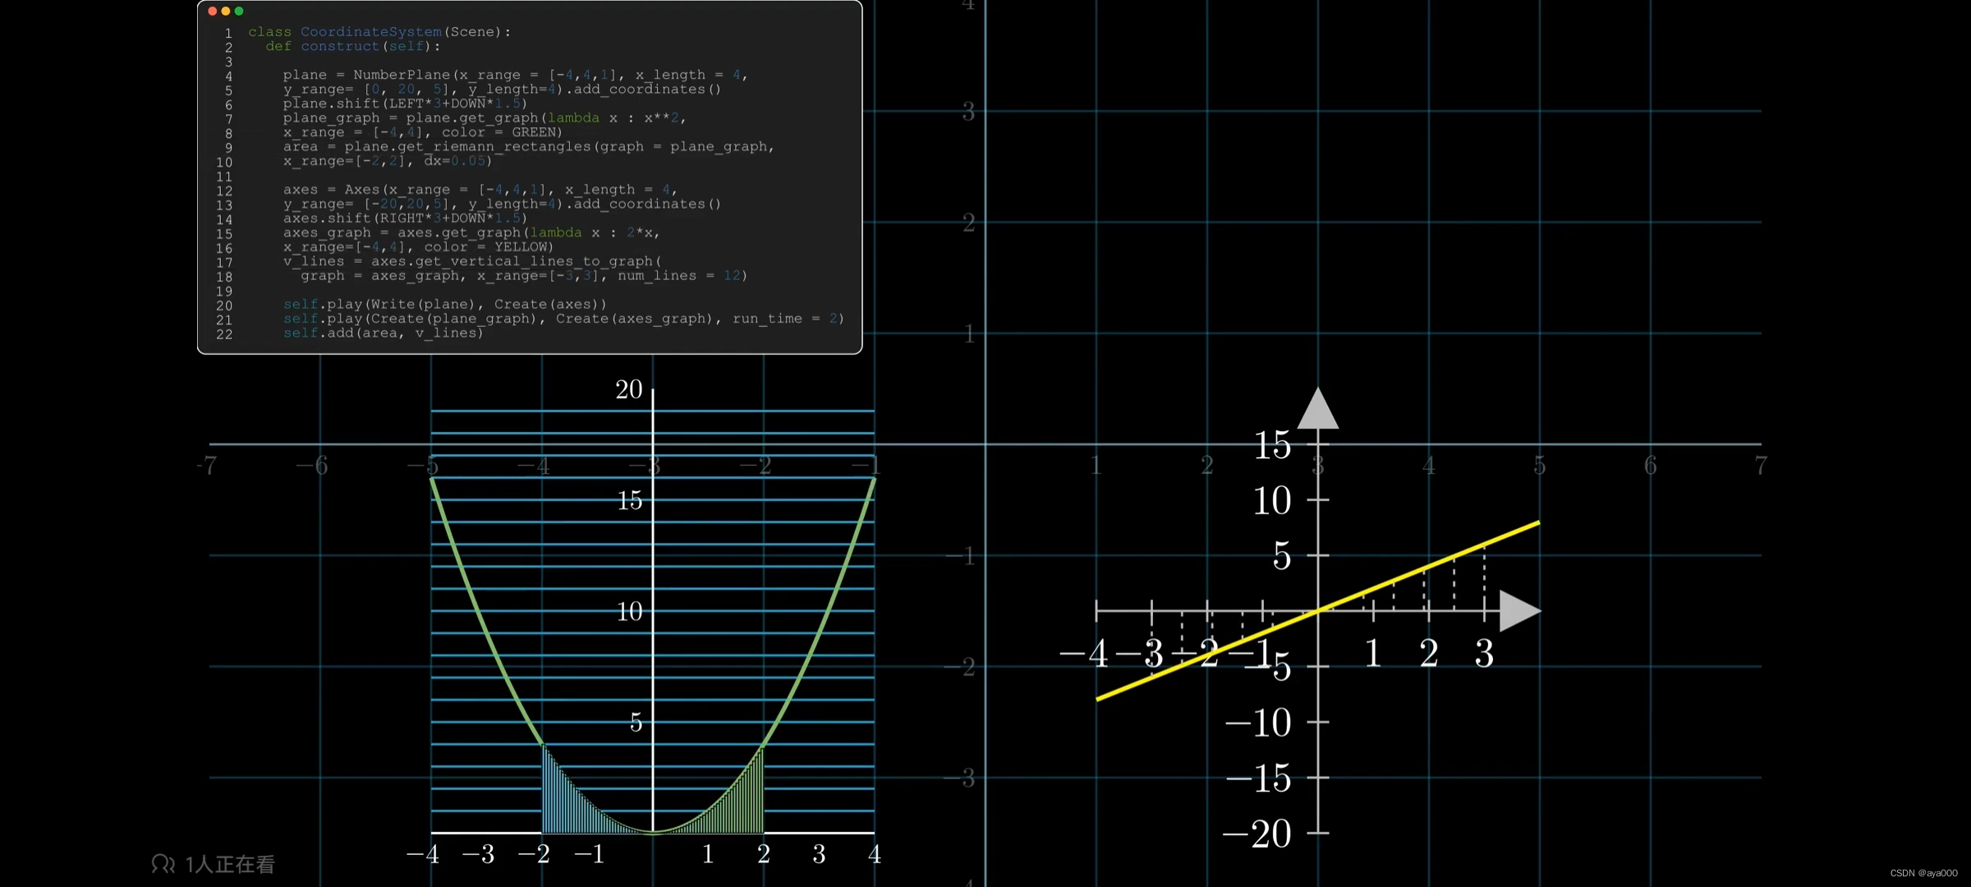
Task: Click the self.add(area, v_lines) code line
Action: tap(383, 333)
